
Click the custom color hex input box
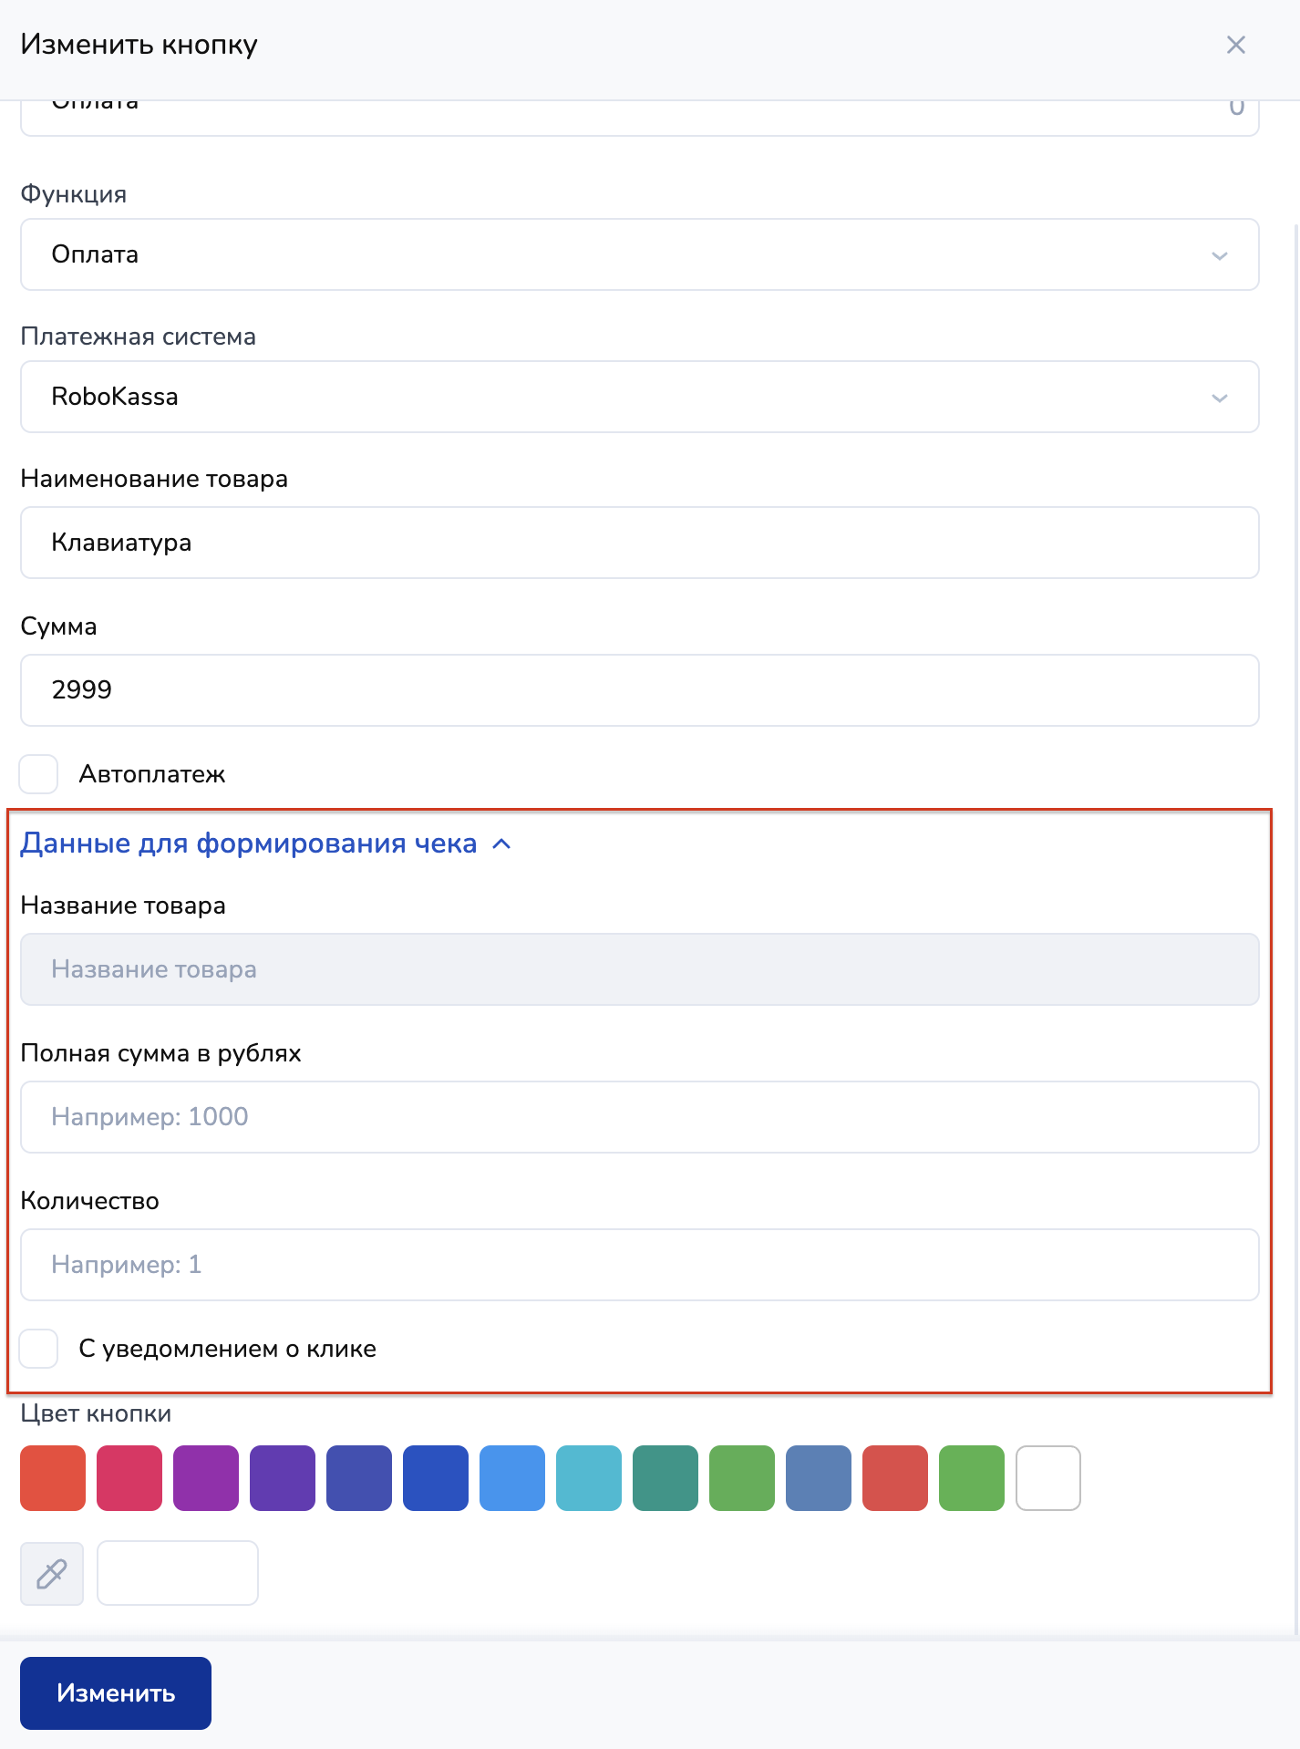pyautogui.click(x=178, y=1573)
